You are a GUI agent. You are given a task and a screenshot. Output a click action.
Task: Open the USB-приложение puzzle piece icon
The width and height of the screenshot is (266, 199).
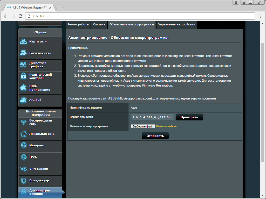23,88
